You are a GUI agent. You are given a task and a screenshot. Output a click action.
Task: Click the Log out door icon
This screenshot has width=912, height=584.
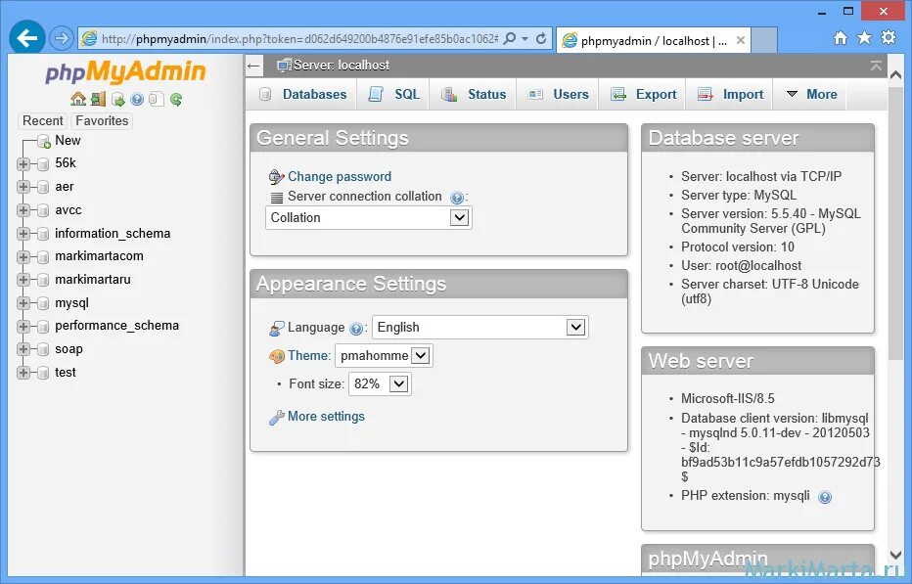click(98, 99)
